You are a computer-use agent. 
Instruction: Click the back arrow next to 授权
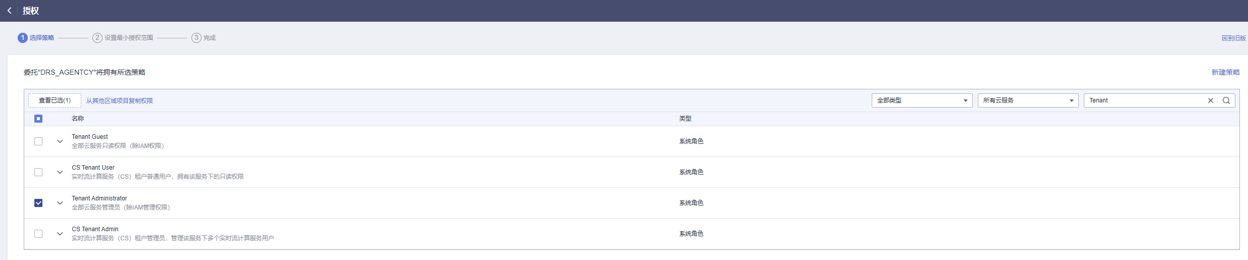point(9,11)
